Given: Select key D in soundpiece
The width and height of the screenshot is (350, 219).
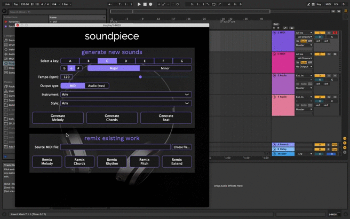Looking at the screenshot, I should 126,61.
